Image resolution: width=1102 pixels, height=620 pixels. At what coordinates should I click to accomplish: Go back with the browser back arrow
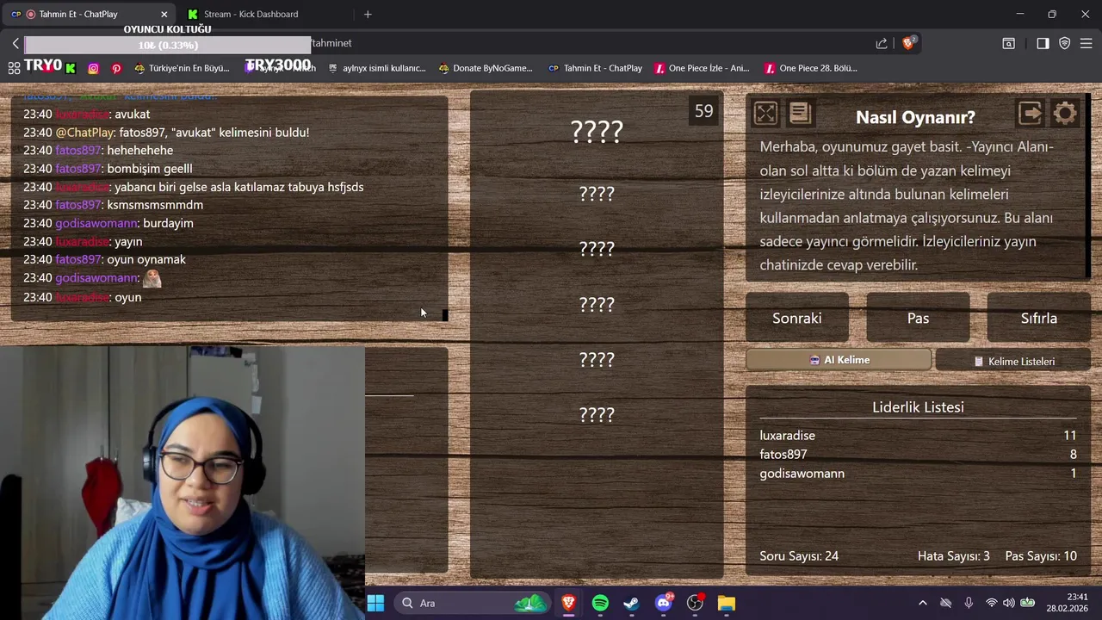pos(15,43)
